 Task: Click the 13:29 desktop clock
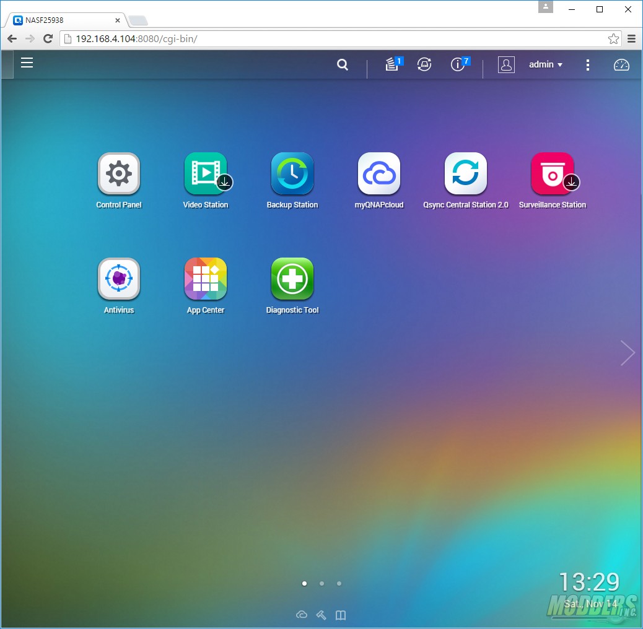(589, 582)
